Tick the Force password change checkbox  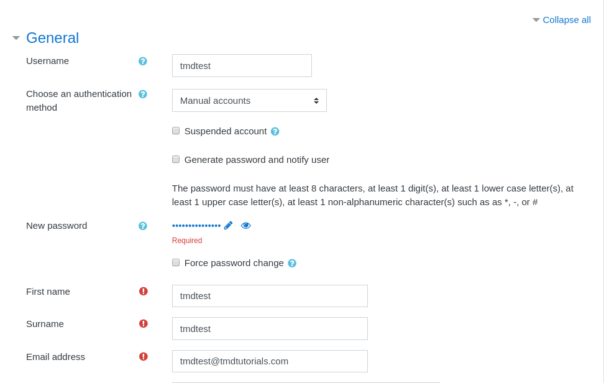point(176,262)
